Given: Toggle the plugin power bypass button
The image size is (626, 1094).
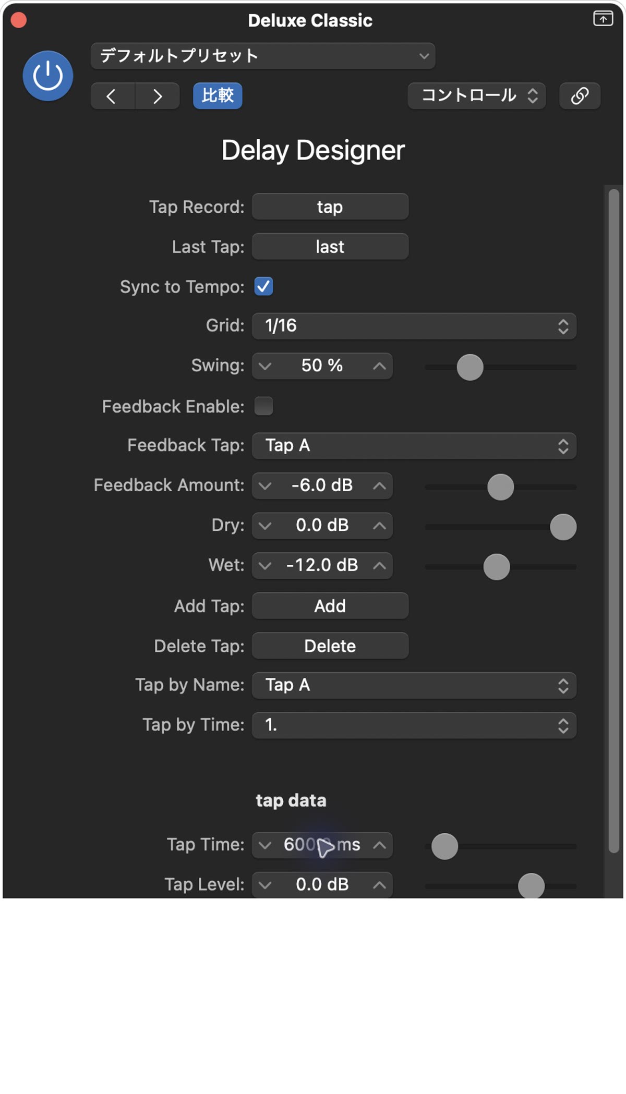Looking at the screenshot, I should 47,76.
